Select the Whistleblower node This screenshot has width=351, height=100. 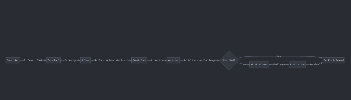pyautogui.click(x=259, y=64)
